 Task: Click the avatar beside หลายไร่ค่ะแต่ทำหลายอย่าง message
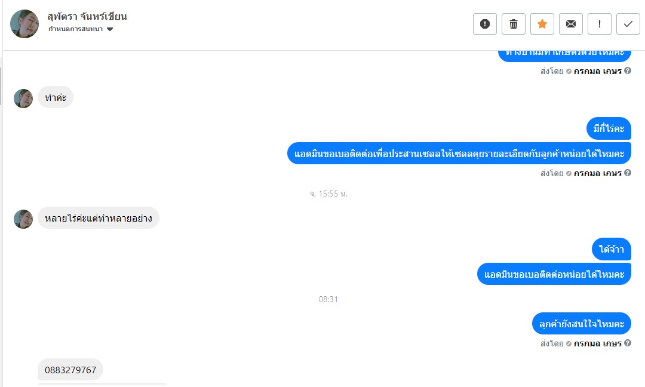point(23,219)
